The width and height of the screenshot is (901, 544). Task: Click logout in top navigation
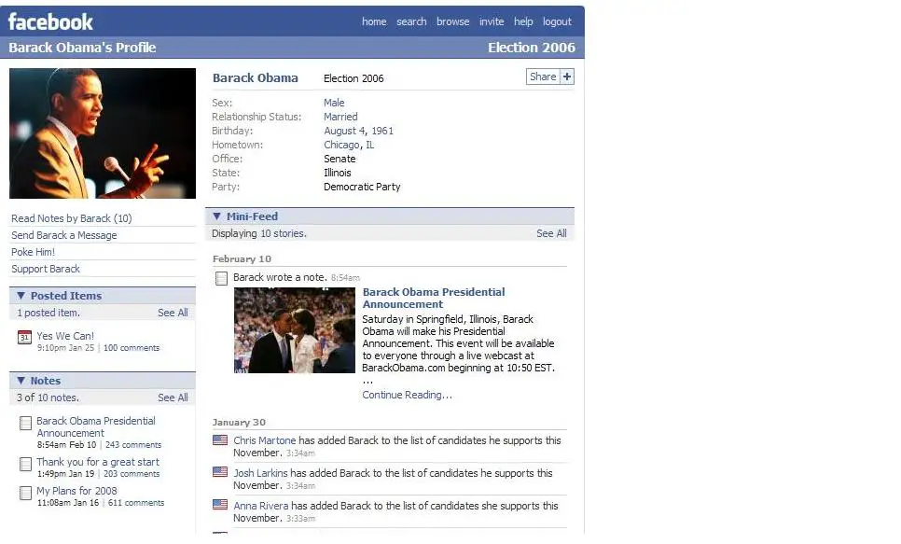click(x=558, y=21)
